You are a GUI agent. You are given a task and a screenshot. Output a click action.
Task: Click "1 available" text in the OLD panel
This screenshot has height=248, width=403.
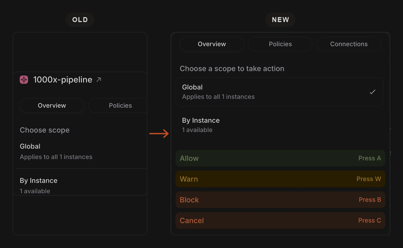35,191
